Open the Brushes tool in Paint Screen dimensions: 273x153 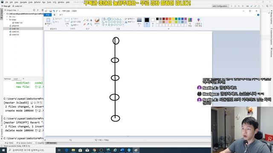97,22
